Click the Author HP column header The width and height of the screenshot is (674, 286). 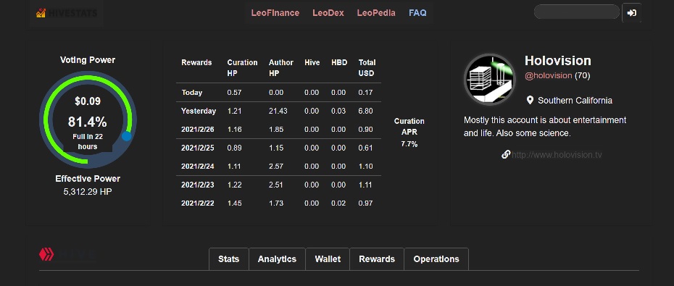click(280, 68)
